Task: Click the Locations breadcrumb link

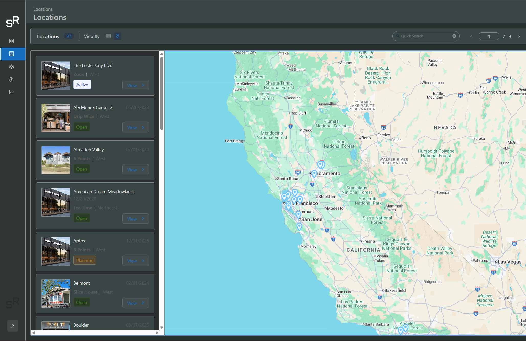Action: pyautogui.click(x=43, y=9)
